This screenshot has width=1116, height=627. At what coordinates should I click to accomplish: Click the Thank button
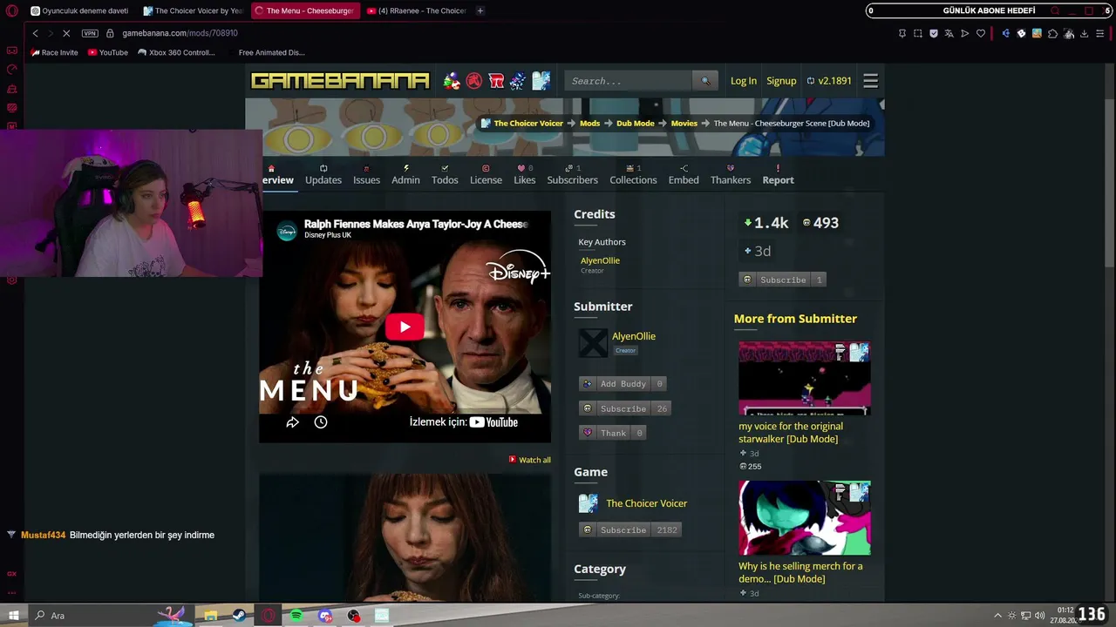pos(612,433)
